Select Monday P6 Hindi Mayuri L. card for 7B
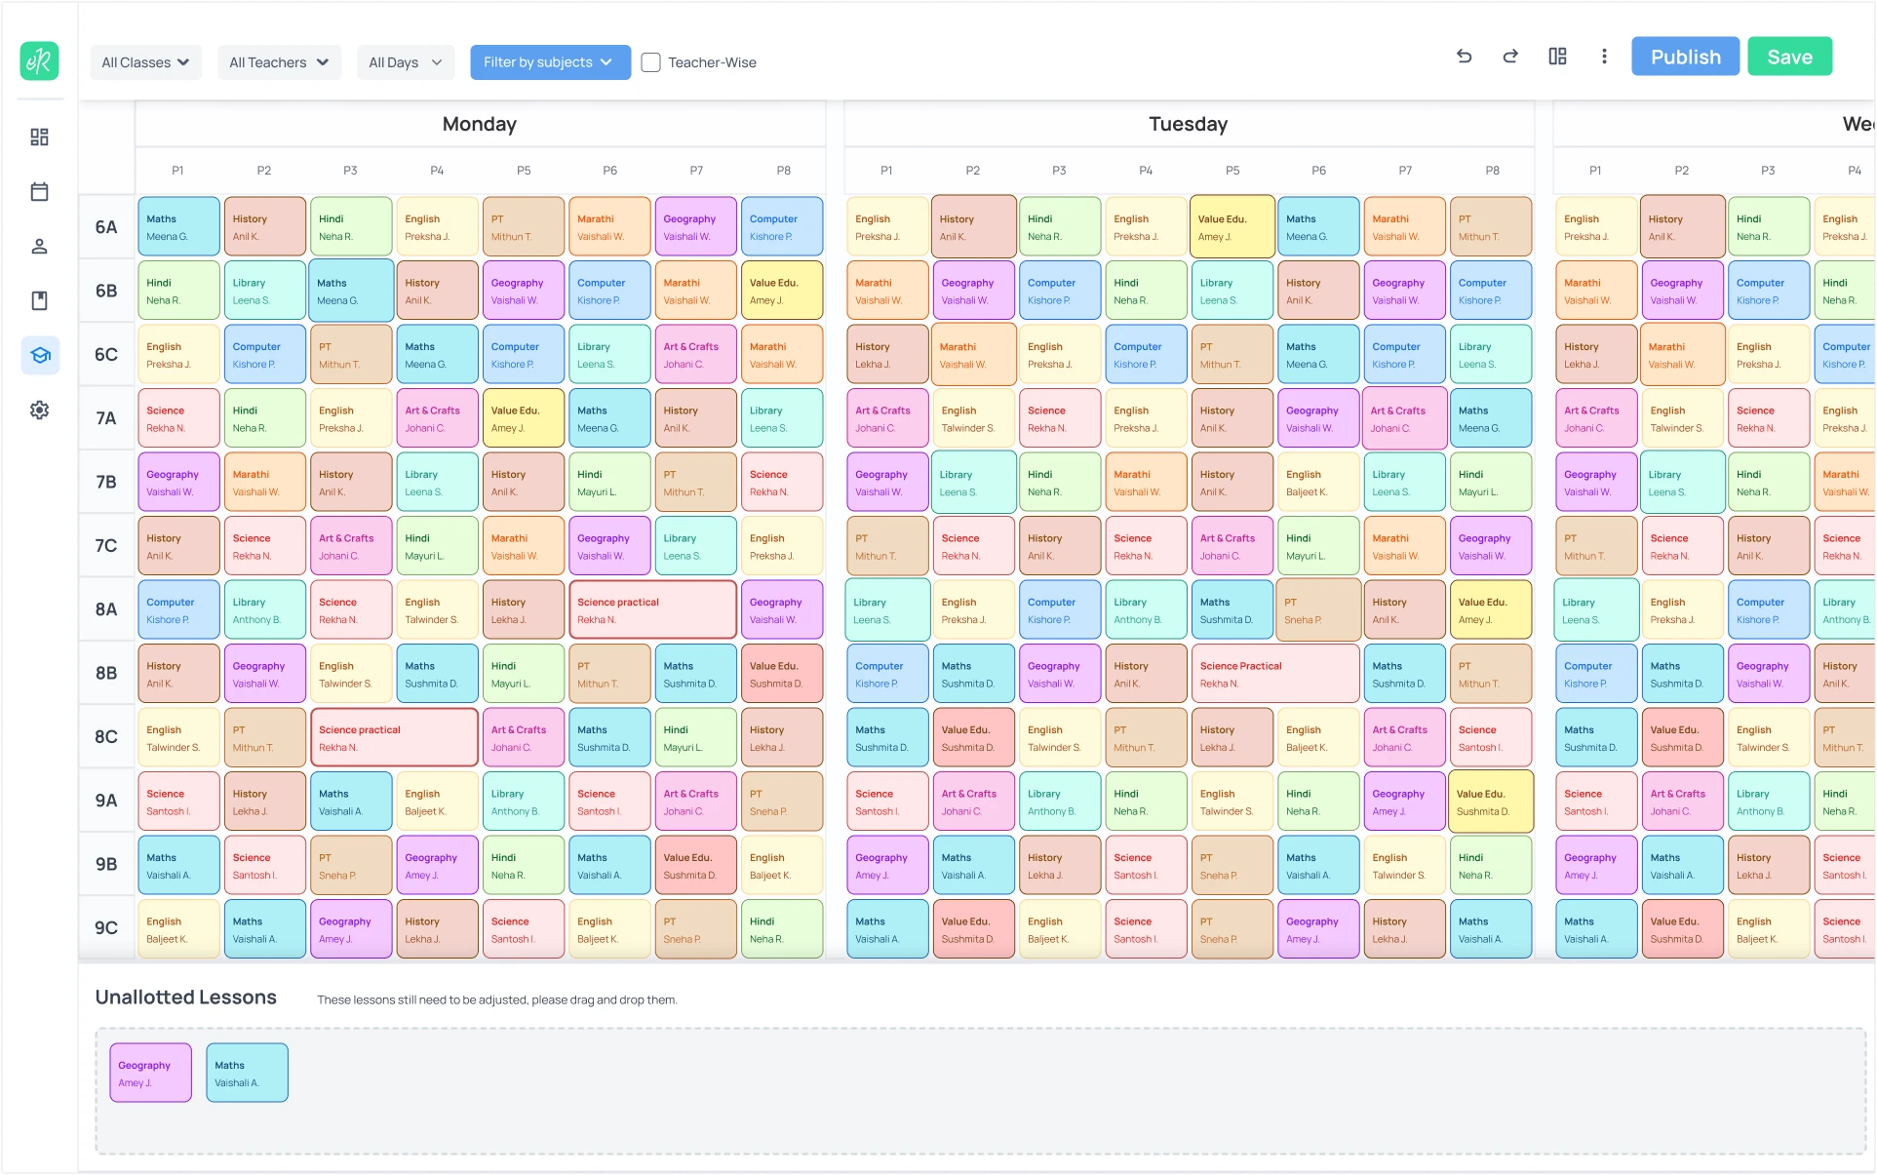This screenshot has width=1877, height=1175. (x=609, y=482)
